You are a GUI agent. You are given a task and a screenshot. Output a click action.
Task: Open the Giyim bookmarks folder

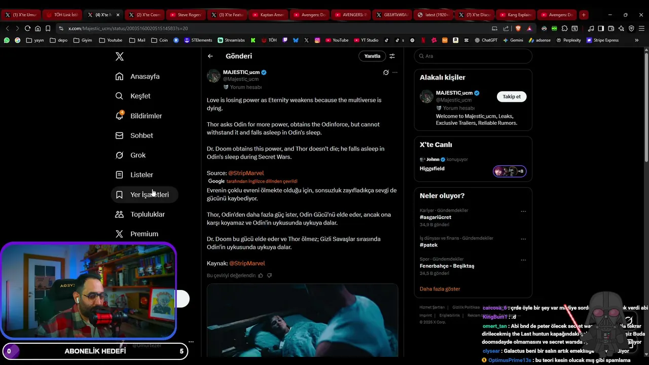click(x=83, y=40)
